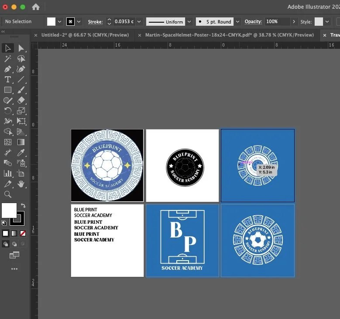Select the Paintbrush tool
The height and width of the screenshot is (319, 340).
click(x=21, y=90)
